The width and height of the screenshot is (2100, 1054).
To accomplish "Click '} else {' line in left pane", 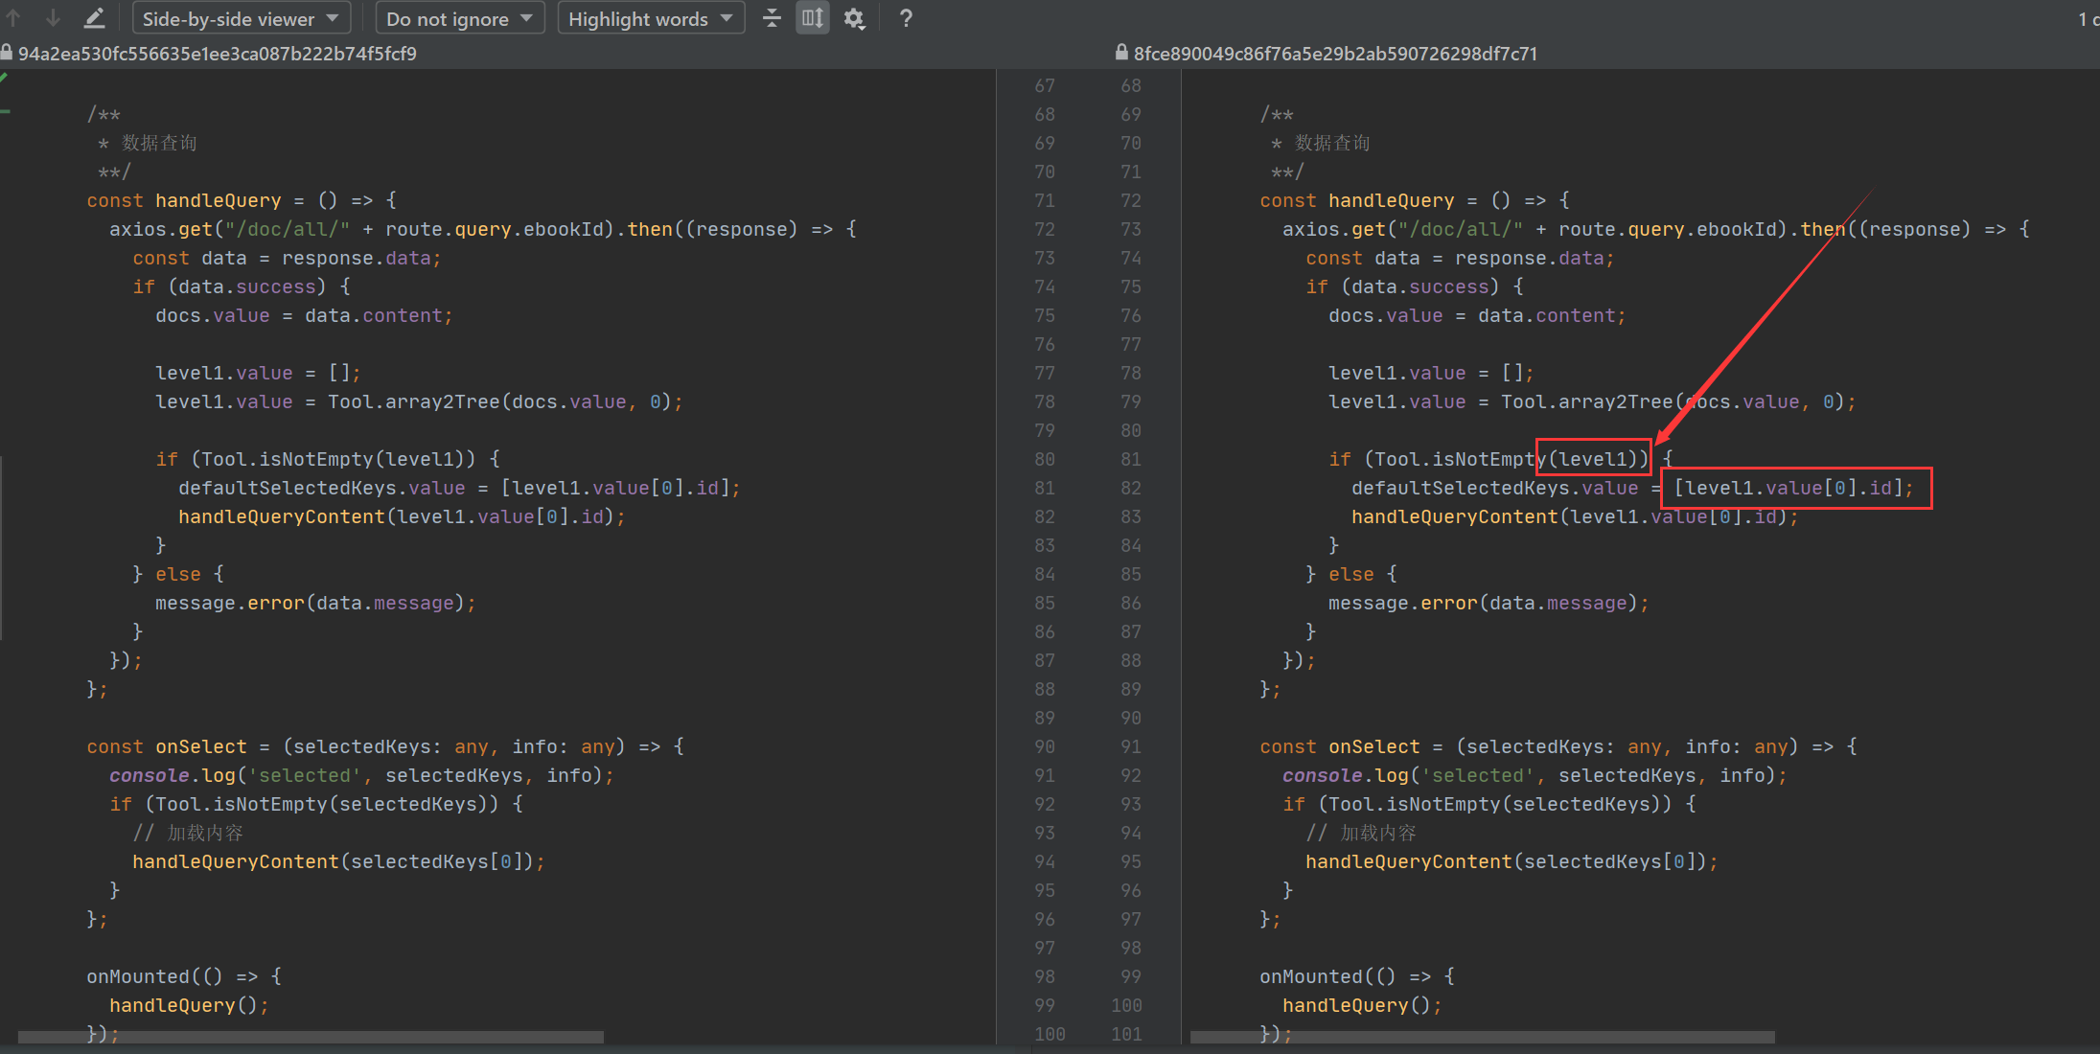I will point(178,574).
